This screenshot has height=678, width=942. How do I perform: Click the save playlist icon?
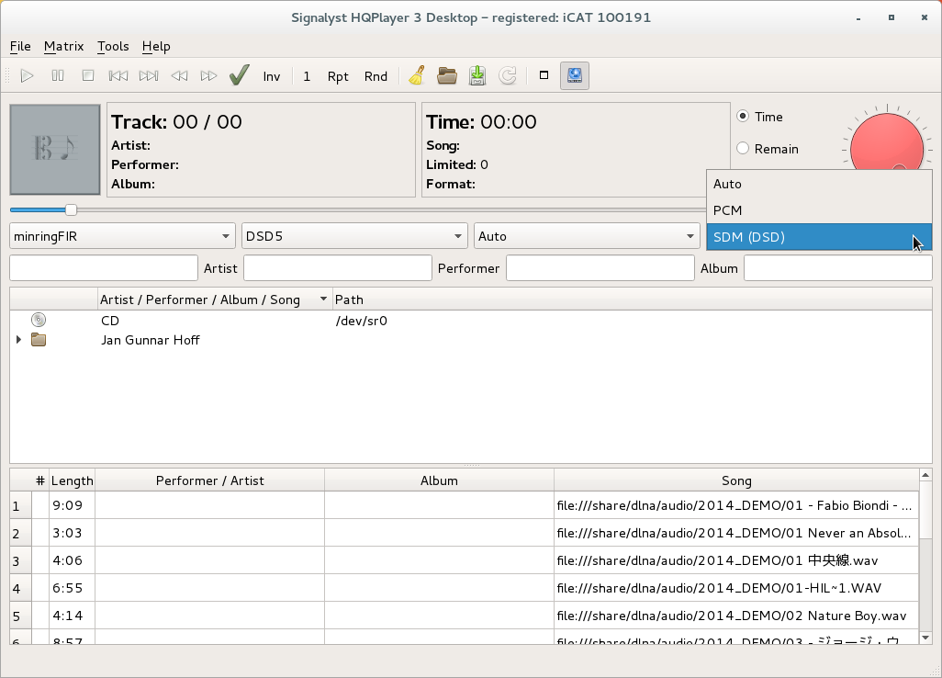point(477,75)
